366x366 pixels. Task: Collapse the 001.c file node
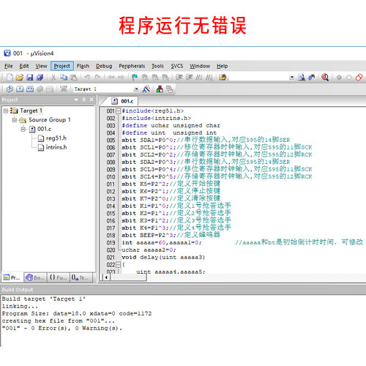(23, 129)
